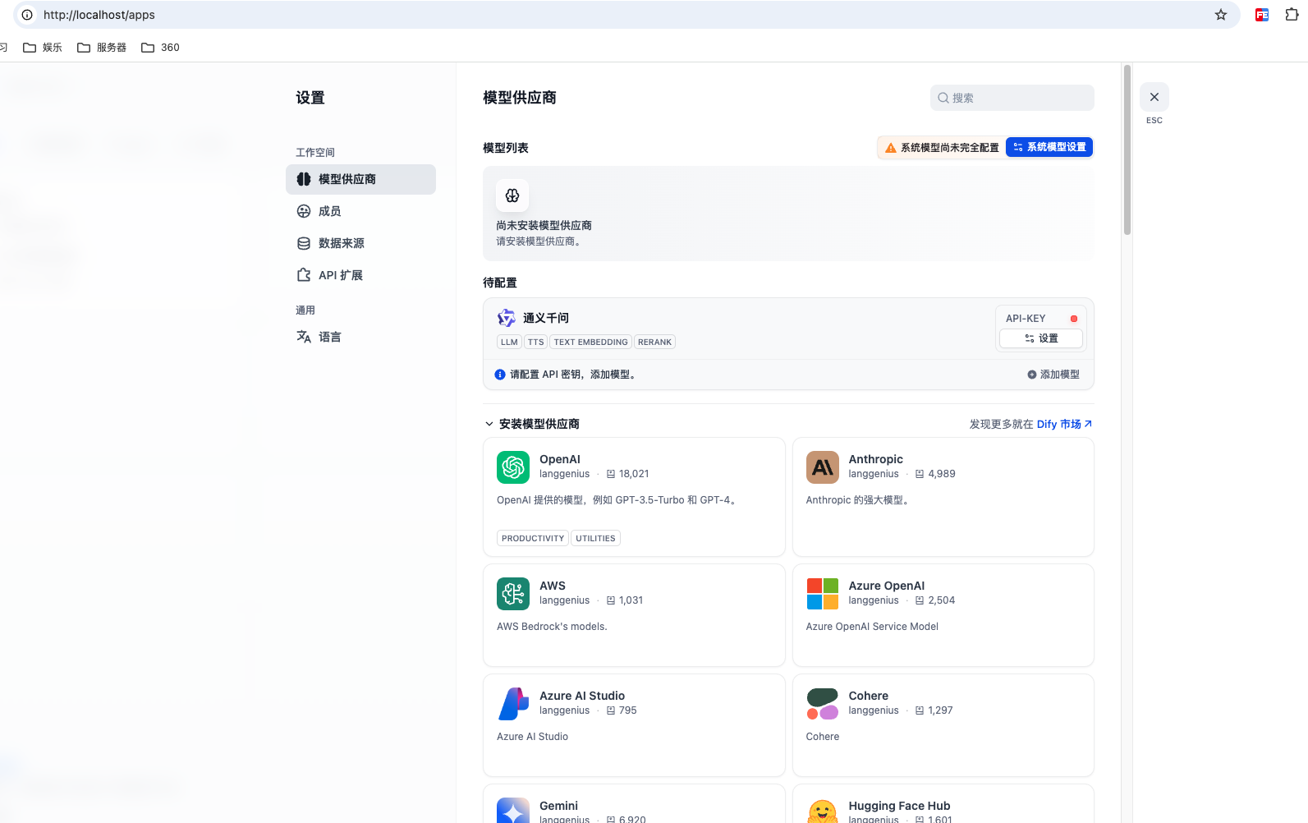Image resolution: width=1308 pixels, height=823 pixels.
Task: Click the 系统模型尚未完全配置 warning icon
Action: tap(891, 148)
